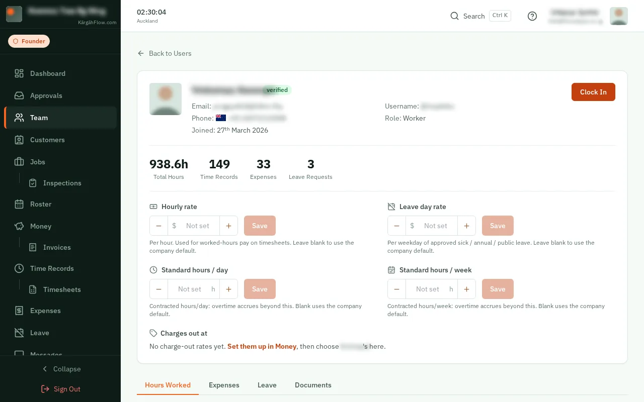Increase Standard hours per day
The image size is (644, 402).
[228, 289]
